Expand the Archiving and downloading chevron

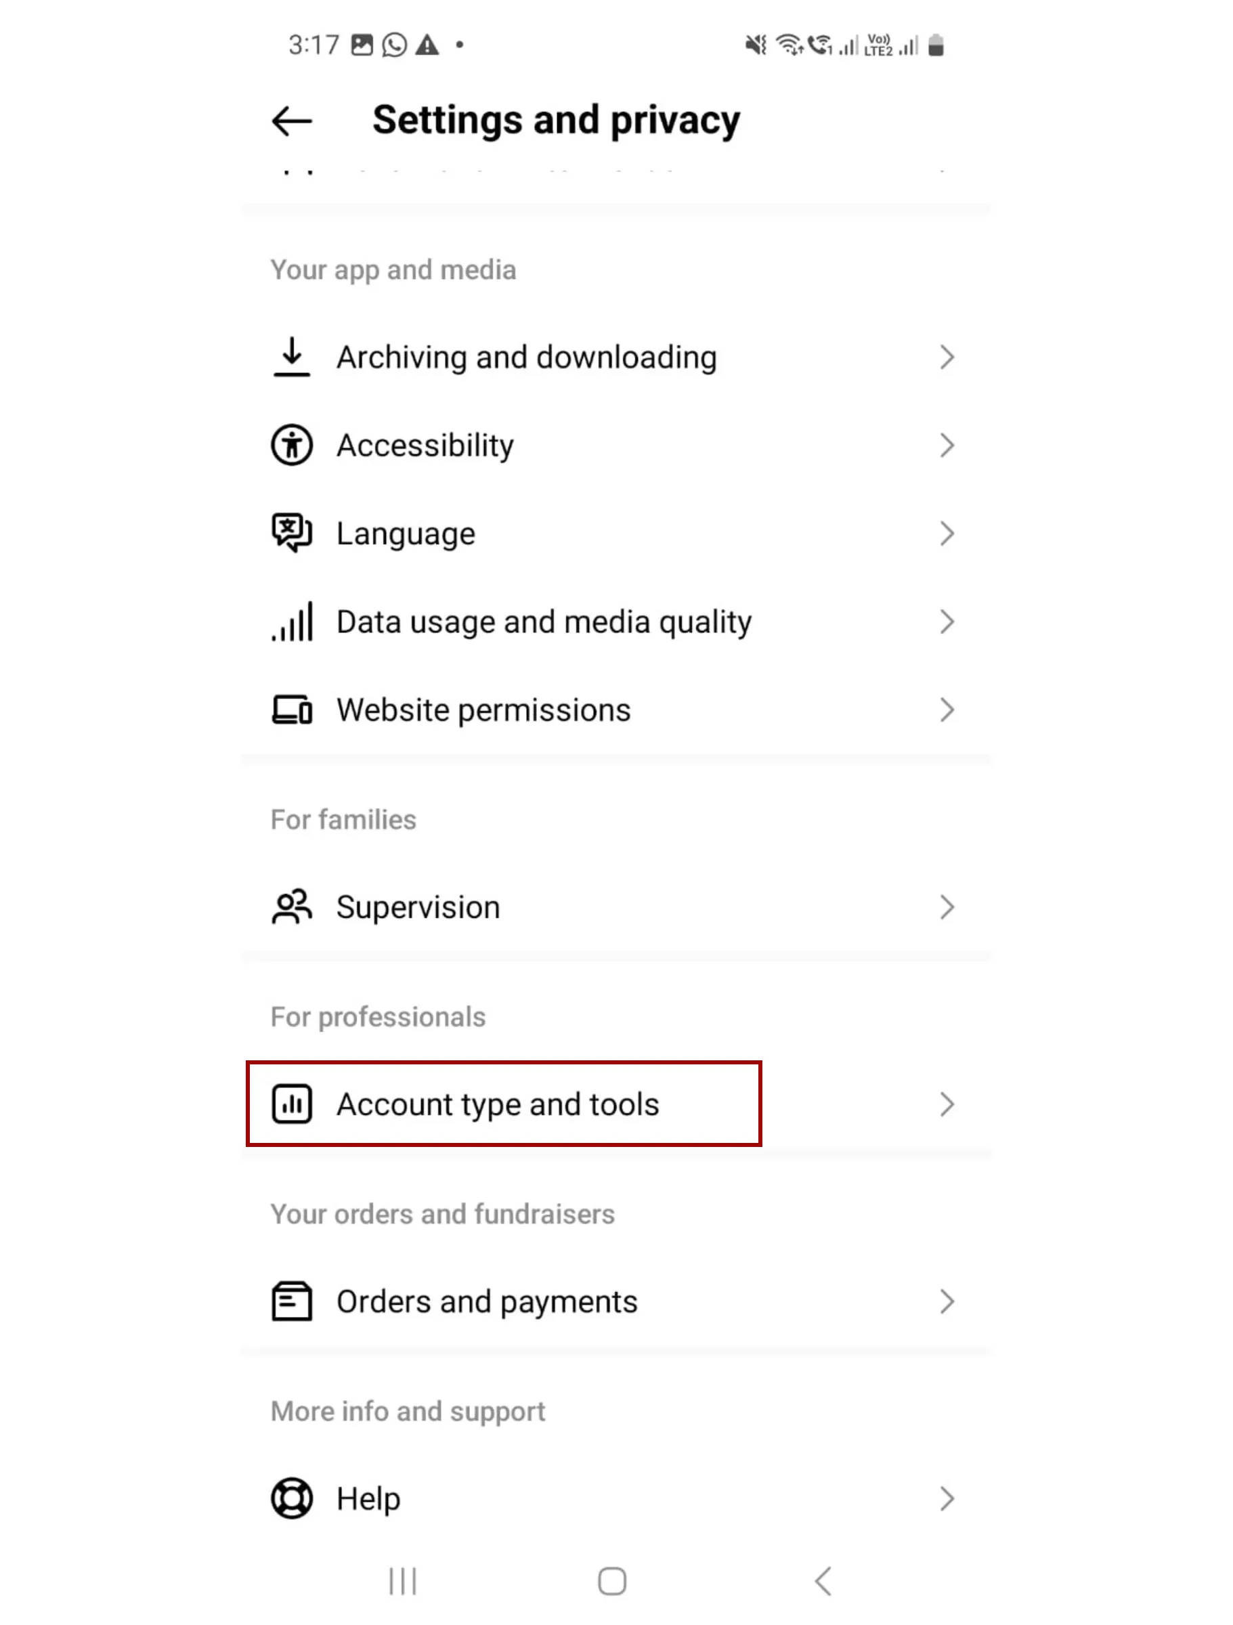tap(947, 357)
